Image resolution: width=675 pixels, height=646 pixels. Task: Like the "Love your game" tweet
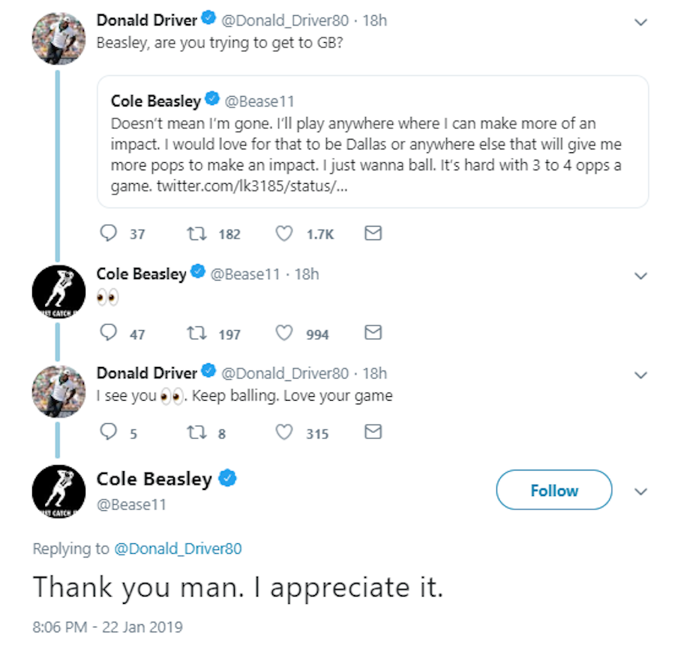click(x=284, y=432)
